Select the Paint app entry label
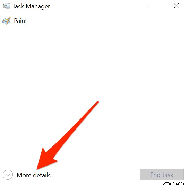Screen dimensions: 188x187 tap(20, 21)
